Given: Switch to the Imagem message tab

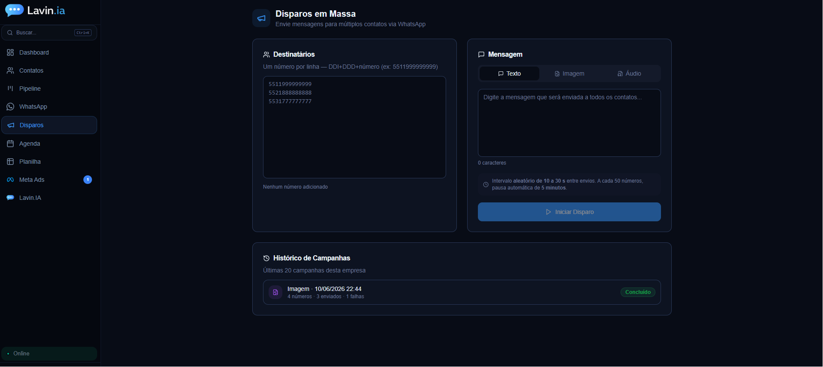Looking at the screenshot, I should point(569,73).
